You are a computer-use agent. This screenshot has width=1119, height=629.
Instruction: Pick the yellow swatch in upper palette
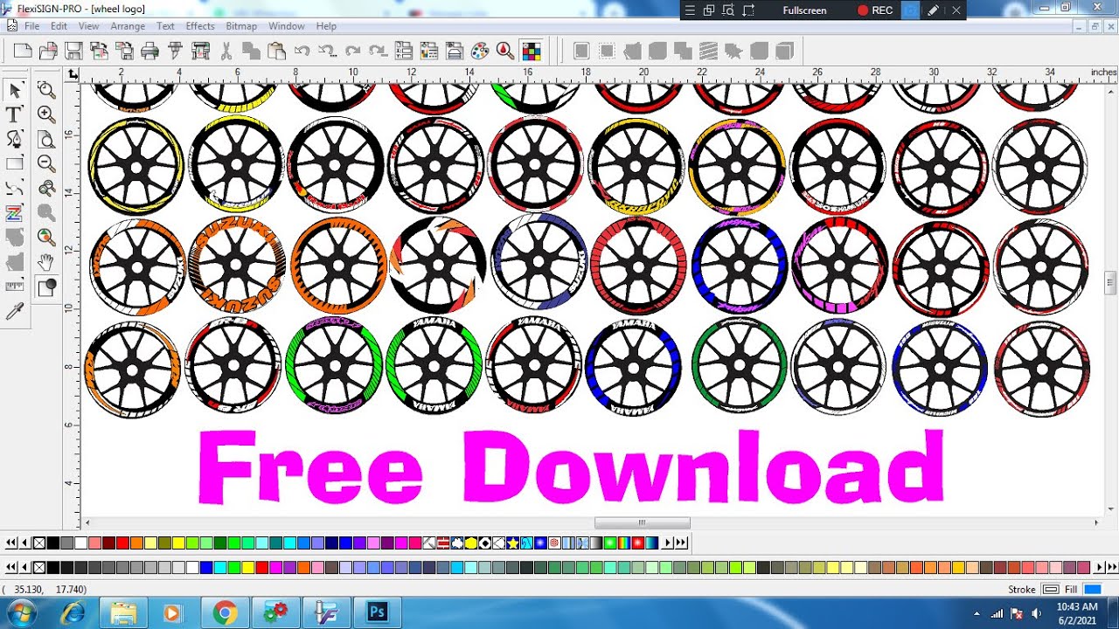coord(177,543)
